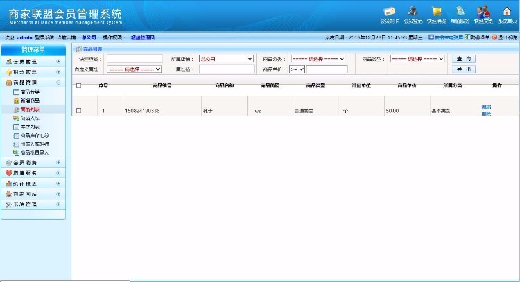The image size is (520, 282).
Task: Click product code 150824190336
Action: pos(142,111)
